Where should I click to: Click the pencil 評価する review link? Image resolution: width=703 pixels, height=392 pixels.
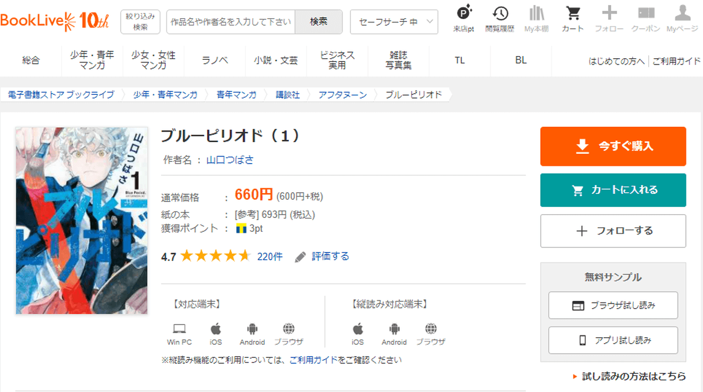322,256
